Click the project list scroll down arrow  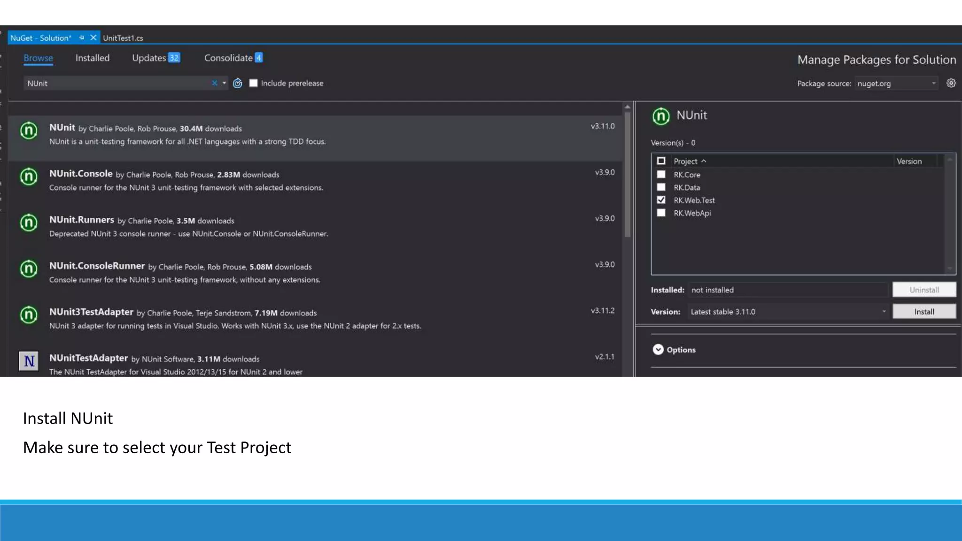(x=950, y=269)
